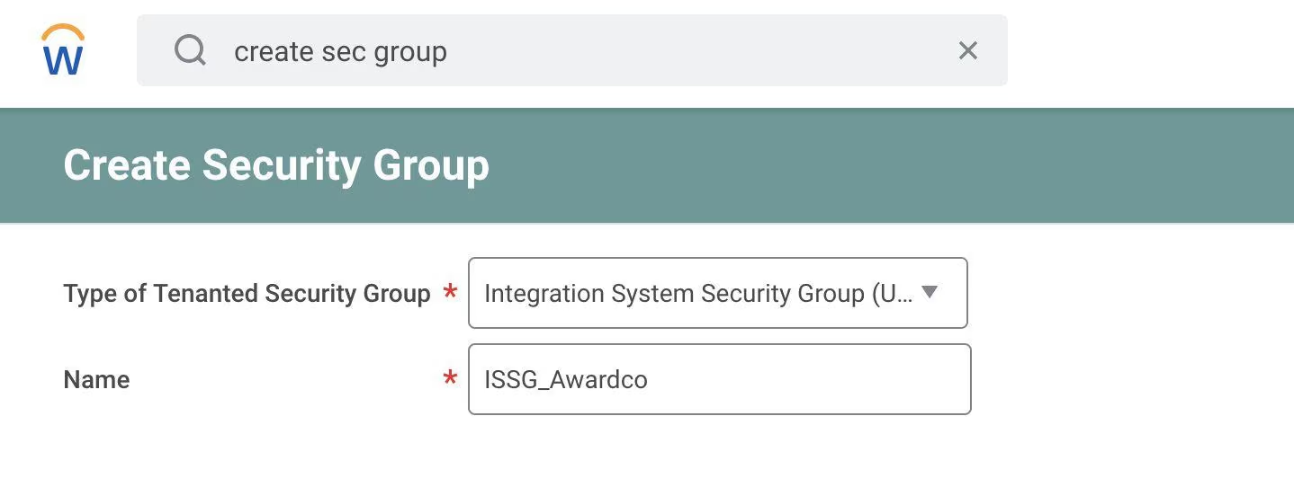Image resolution: width=1294 pixels, height=487 pixels.
Task: Focus the empty area of the search bar
Action: coord(702,50)
